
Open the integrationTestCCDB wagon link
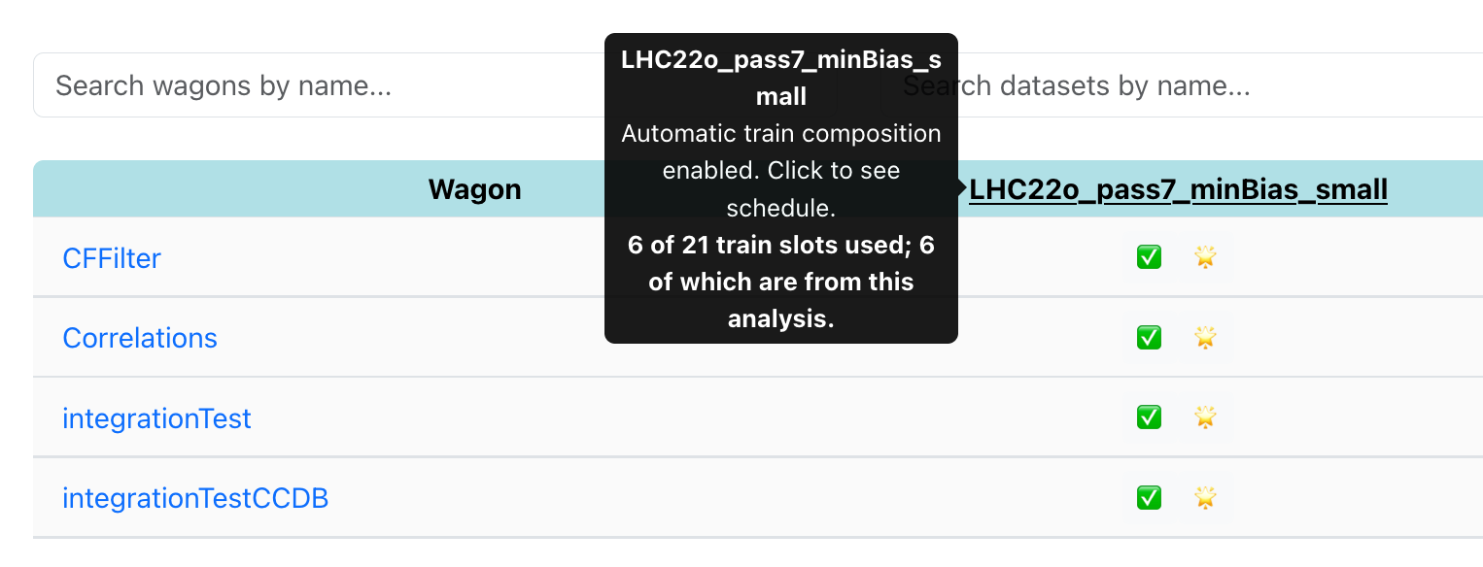click(x=195, y=499)
